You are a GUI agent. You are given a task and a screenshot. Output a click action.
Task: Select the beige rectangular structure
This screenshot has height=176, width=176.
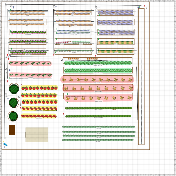coord(37,135)
